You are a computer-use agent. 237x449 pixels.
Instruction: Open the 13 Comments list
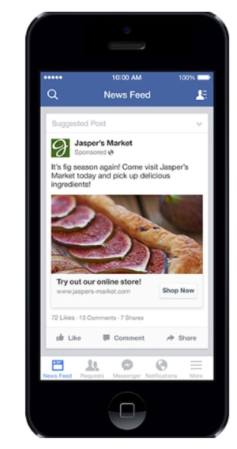coord(97,318)
